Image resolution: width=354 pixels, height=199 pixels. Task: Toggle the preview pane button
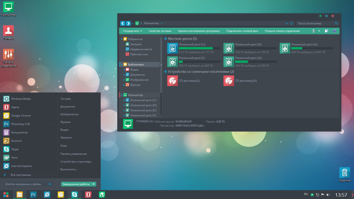coord(326,31)
